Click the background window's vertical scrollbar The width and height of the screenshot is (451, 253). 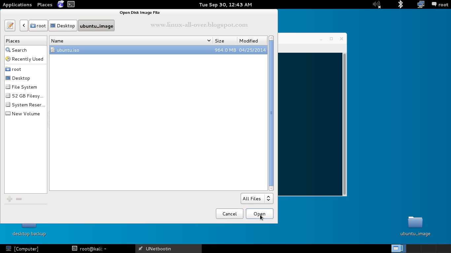345,124
